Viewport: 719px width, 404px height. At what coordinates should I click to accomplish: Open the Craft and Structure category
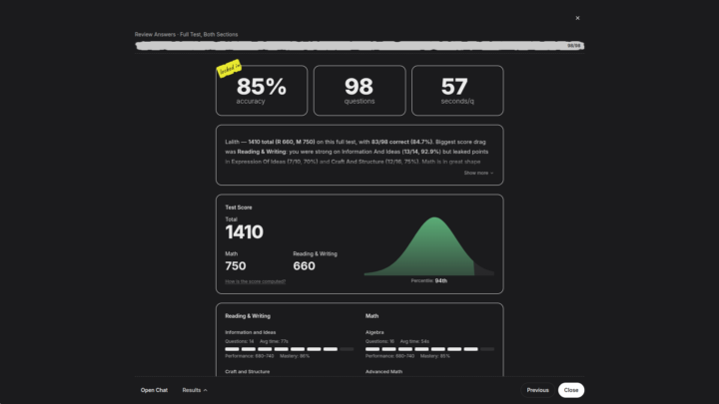(248, 371)
